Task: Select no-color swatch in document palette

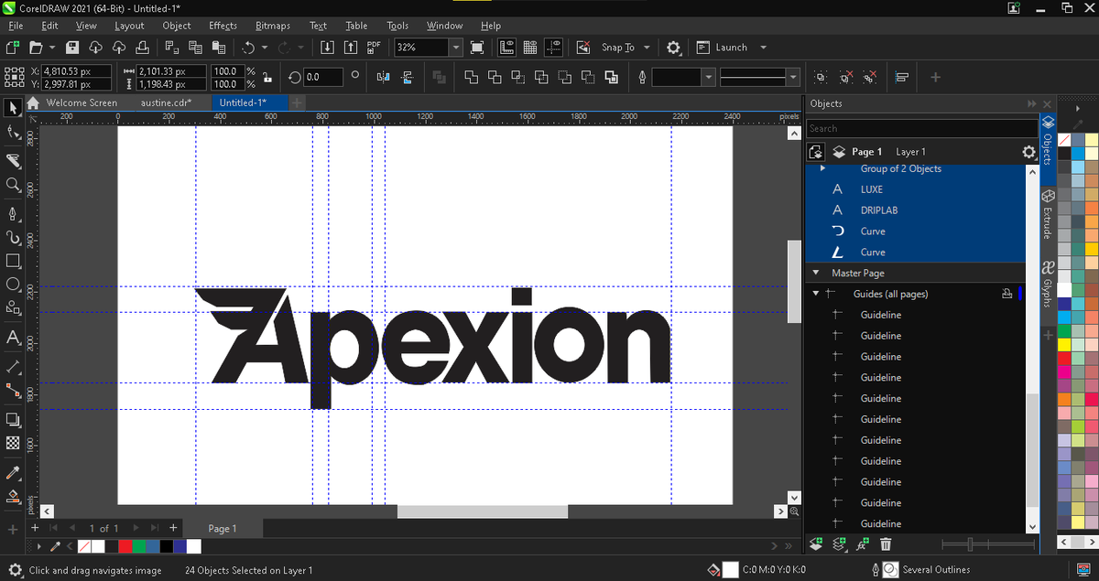Action: point(84,546)
